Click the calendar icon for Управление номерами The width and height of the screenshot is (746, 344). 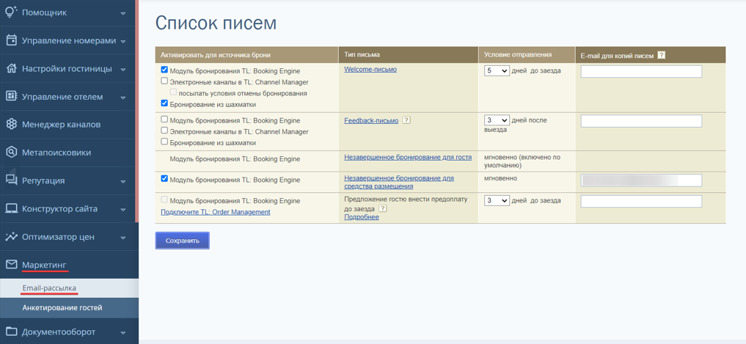[x=11, y=40]
